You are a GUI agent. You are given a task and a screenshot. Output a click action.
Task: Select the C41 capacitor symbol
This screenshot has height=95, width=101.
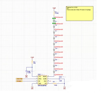tap(60, 79)
